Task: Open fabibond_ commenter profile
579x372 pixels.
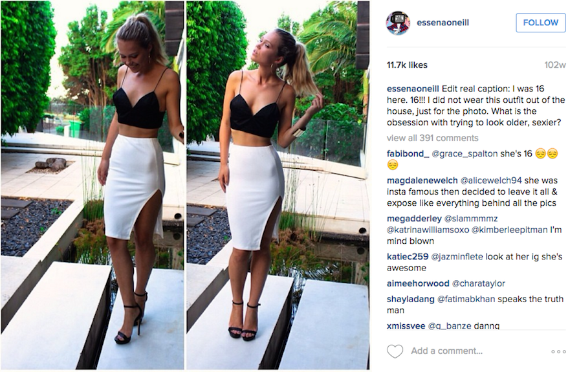Action: pos(408,154)
